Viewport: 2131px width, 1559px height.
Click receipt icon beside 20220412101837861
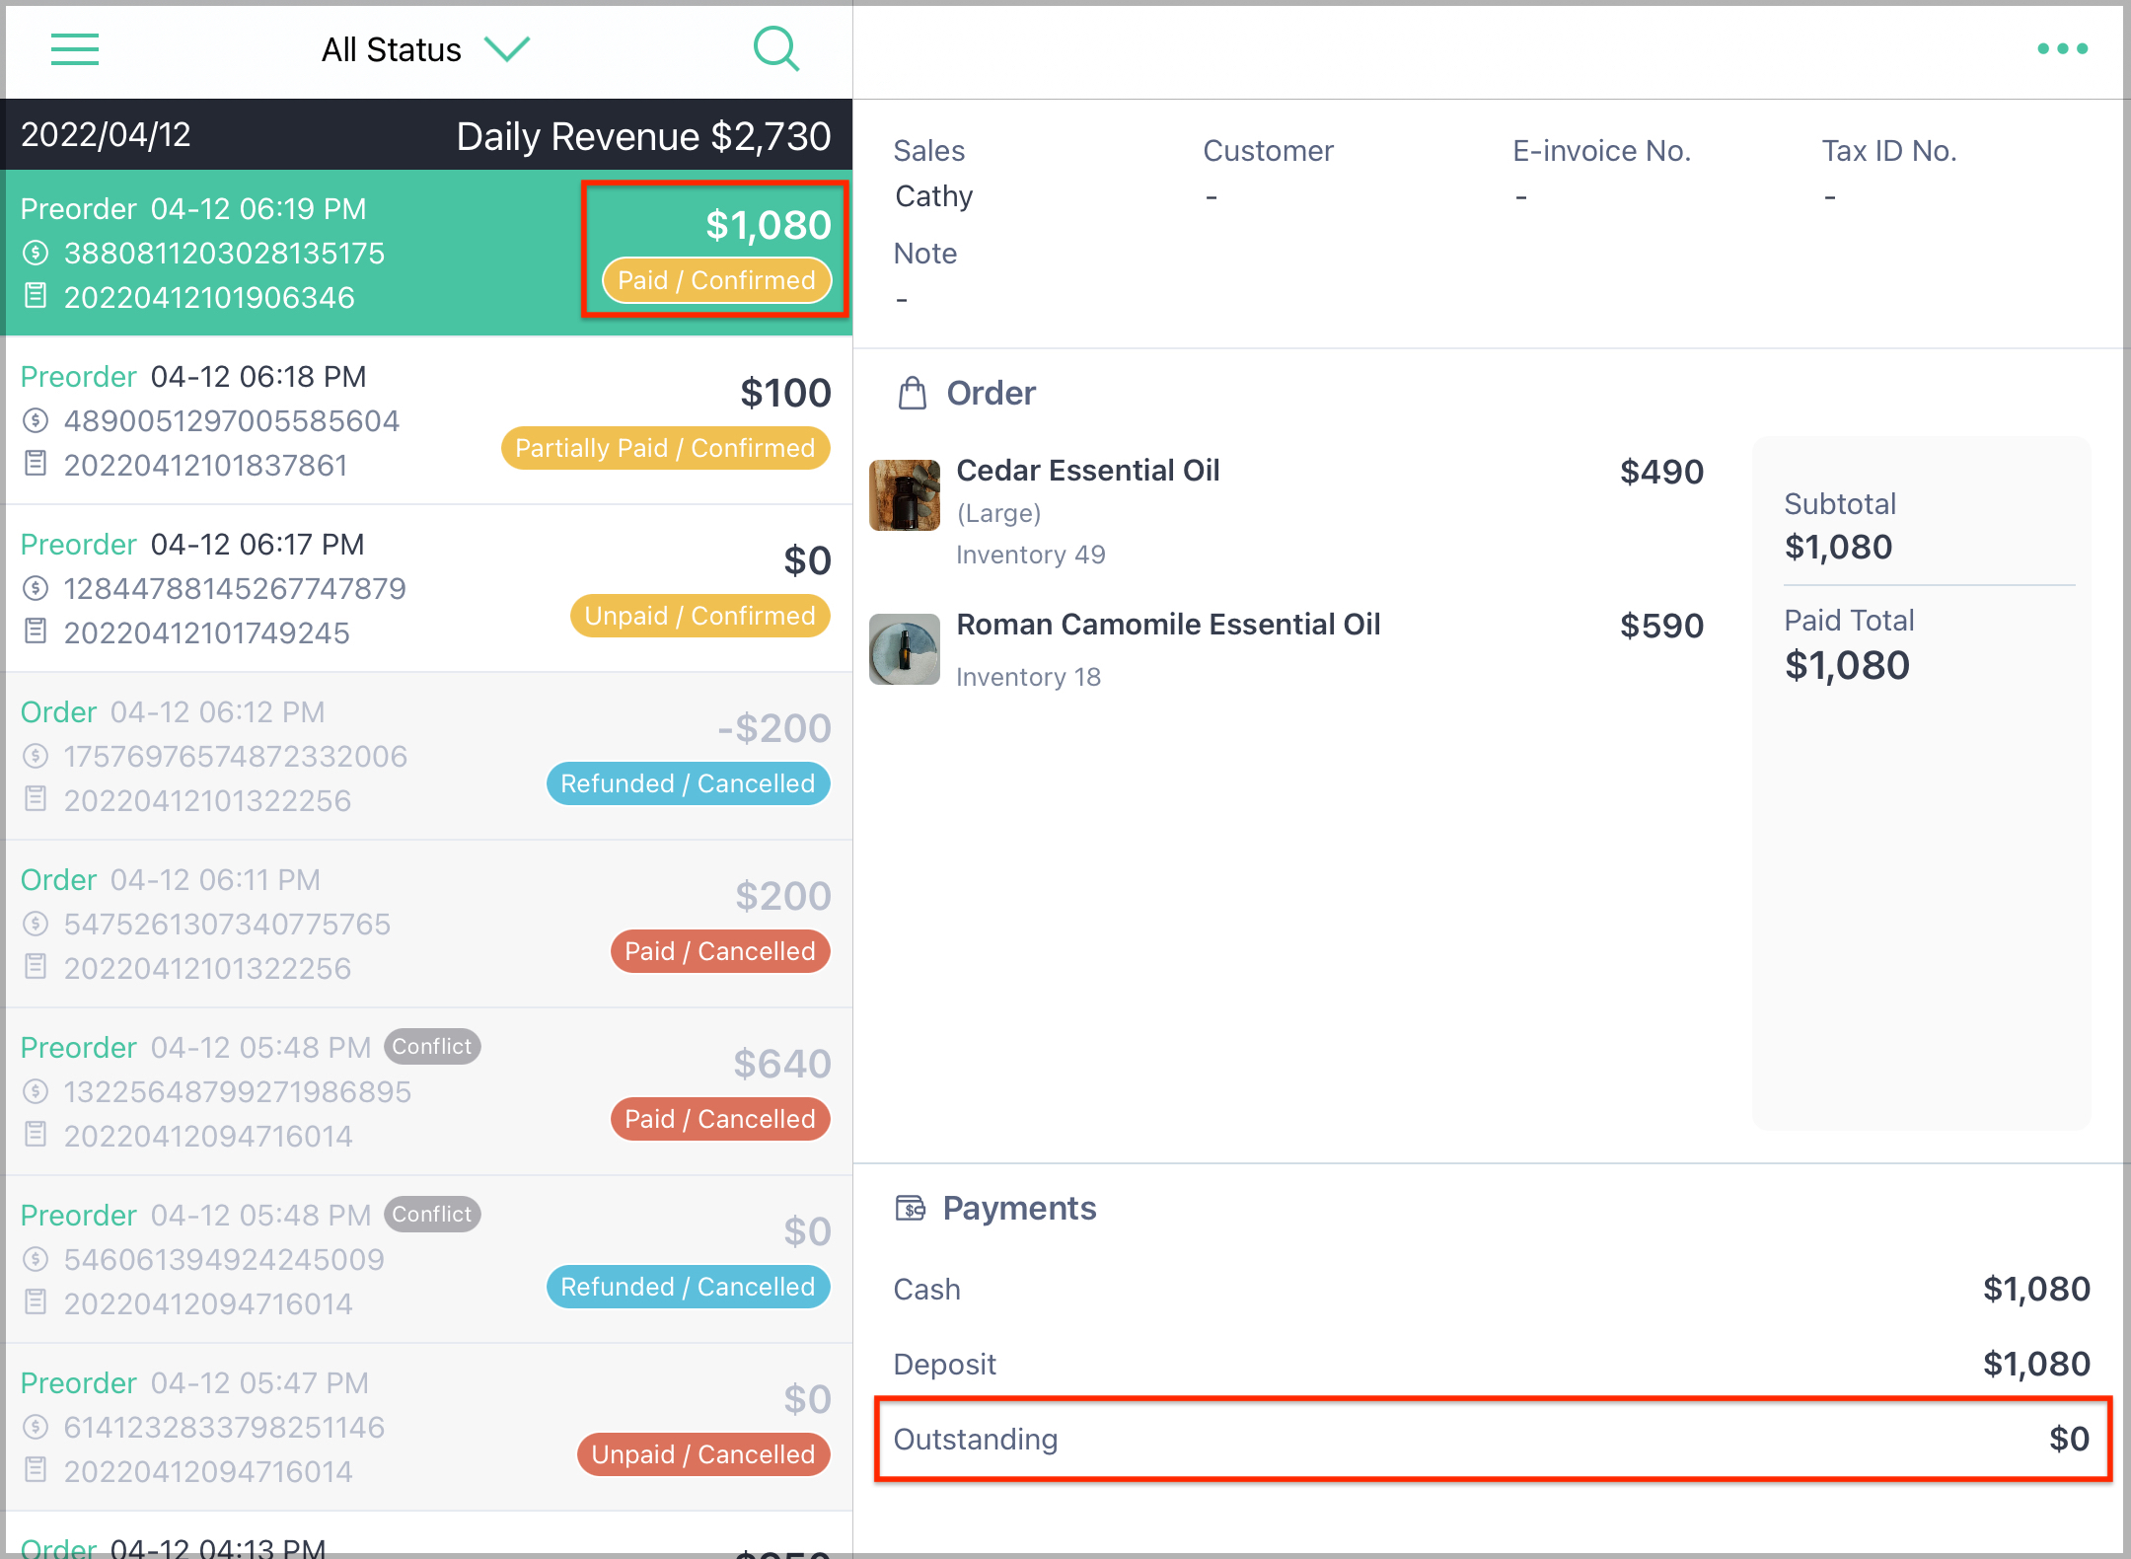click(36, 463)
